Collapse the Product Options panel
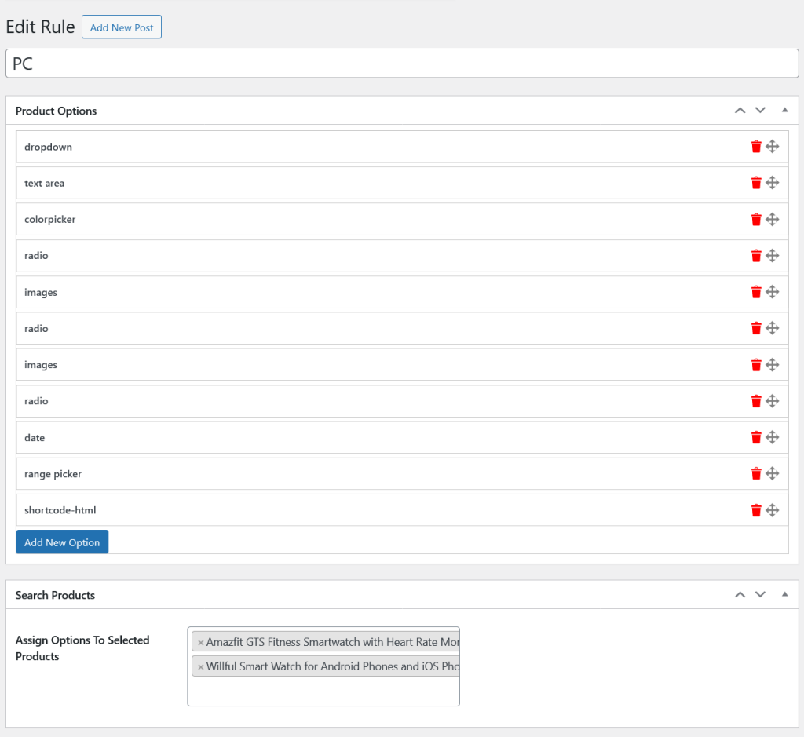The height and width of the screenshot is (737, 804). pyautogui.click(x=784, y=111)
